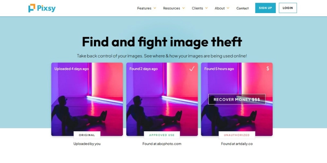This screenshot has width=327, height=163.
Task: Expand the Resources dropdown chevron
Action: 184,8
